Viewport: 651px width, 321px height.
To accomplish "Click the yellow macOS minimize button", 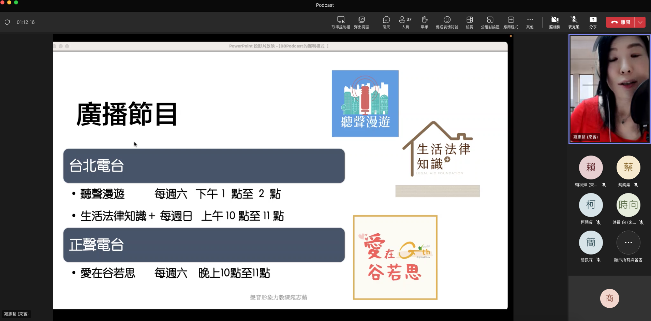I will [9, 2].
